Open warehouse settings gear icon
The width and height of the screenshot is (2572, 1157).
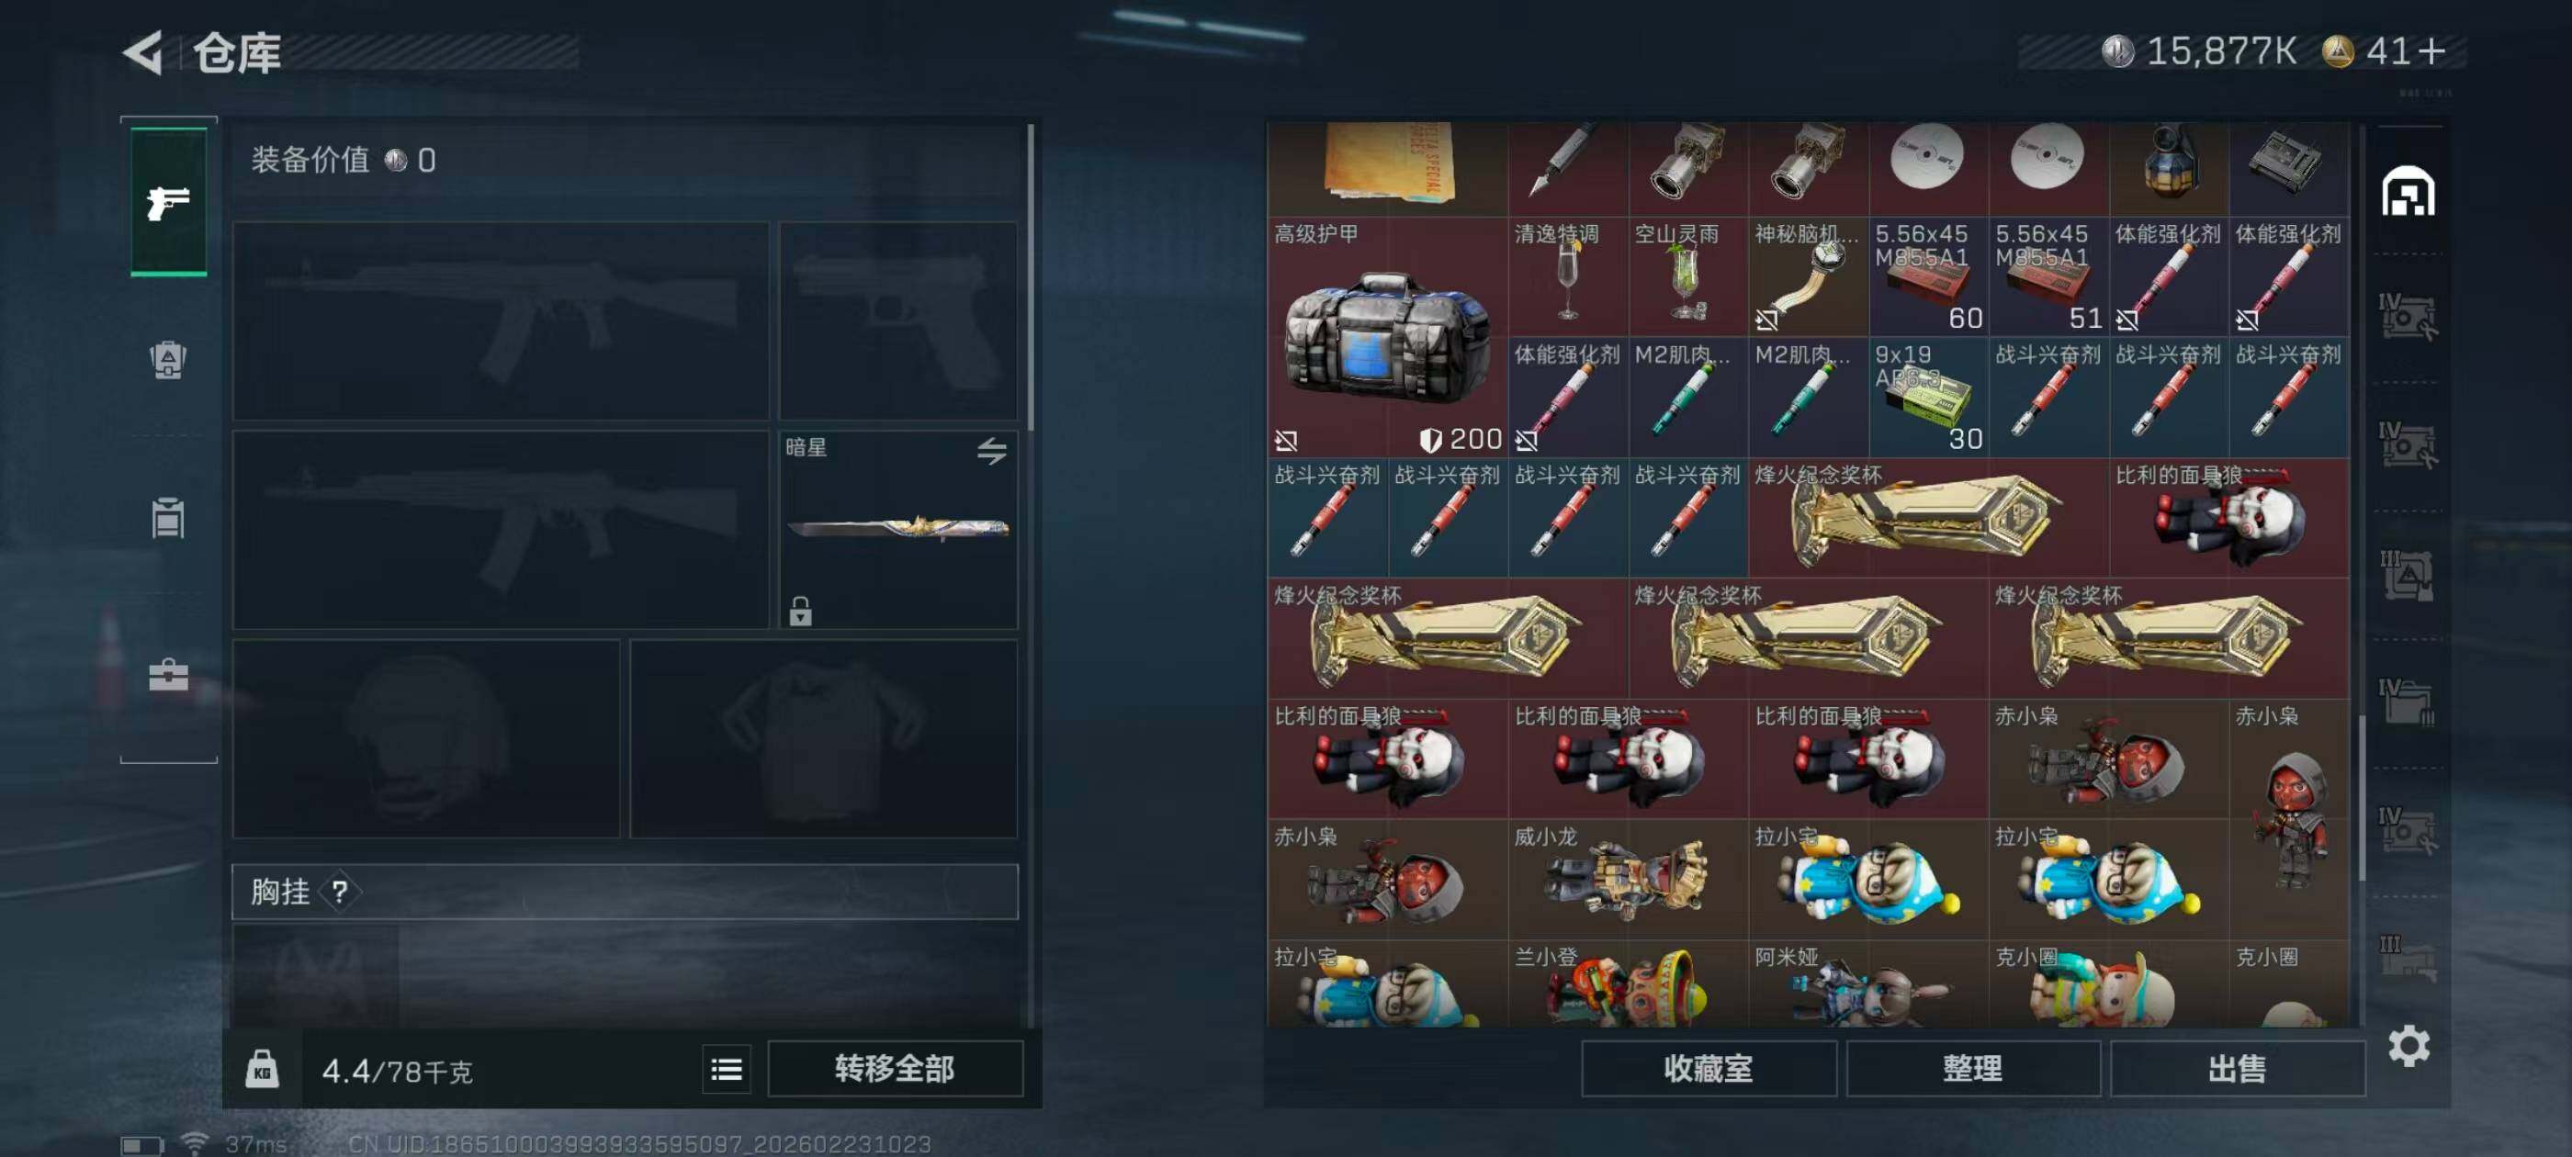(x=2408, y=1045)
